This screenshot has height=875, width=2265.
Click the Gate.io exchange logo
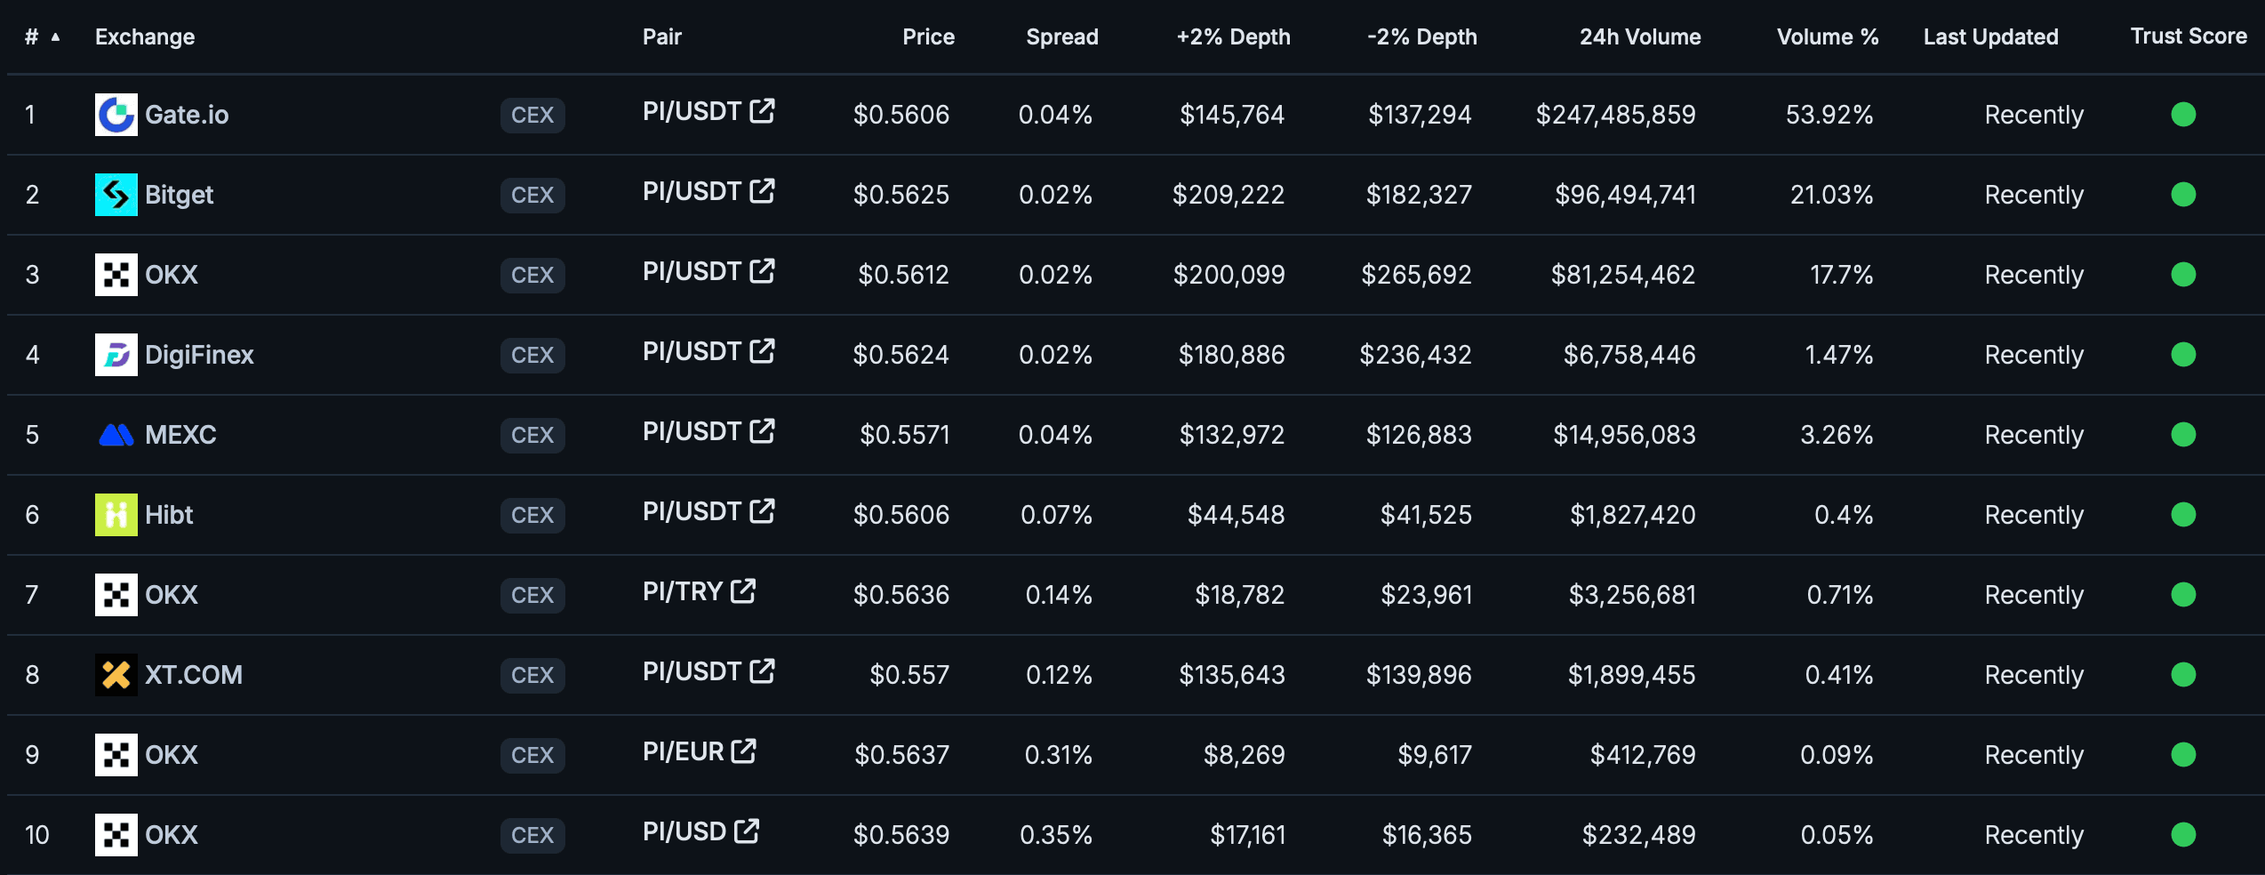coord(115,115)
